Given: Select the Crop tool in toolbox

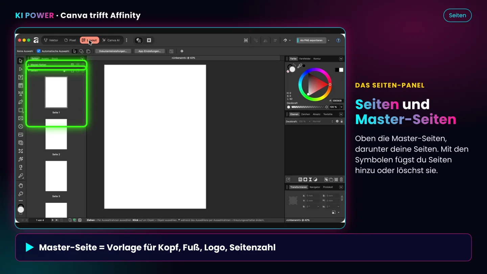Looking at the screenshot, I should 21,151.
